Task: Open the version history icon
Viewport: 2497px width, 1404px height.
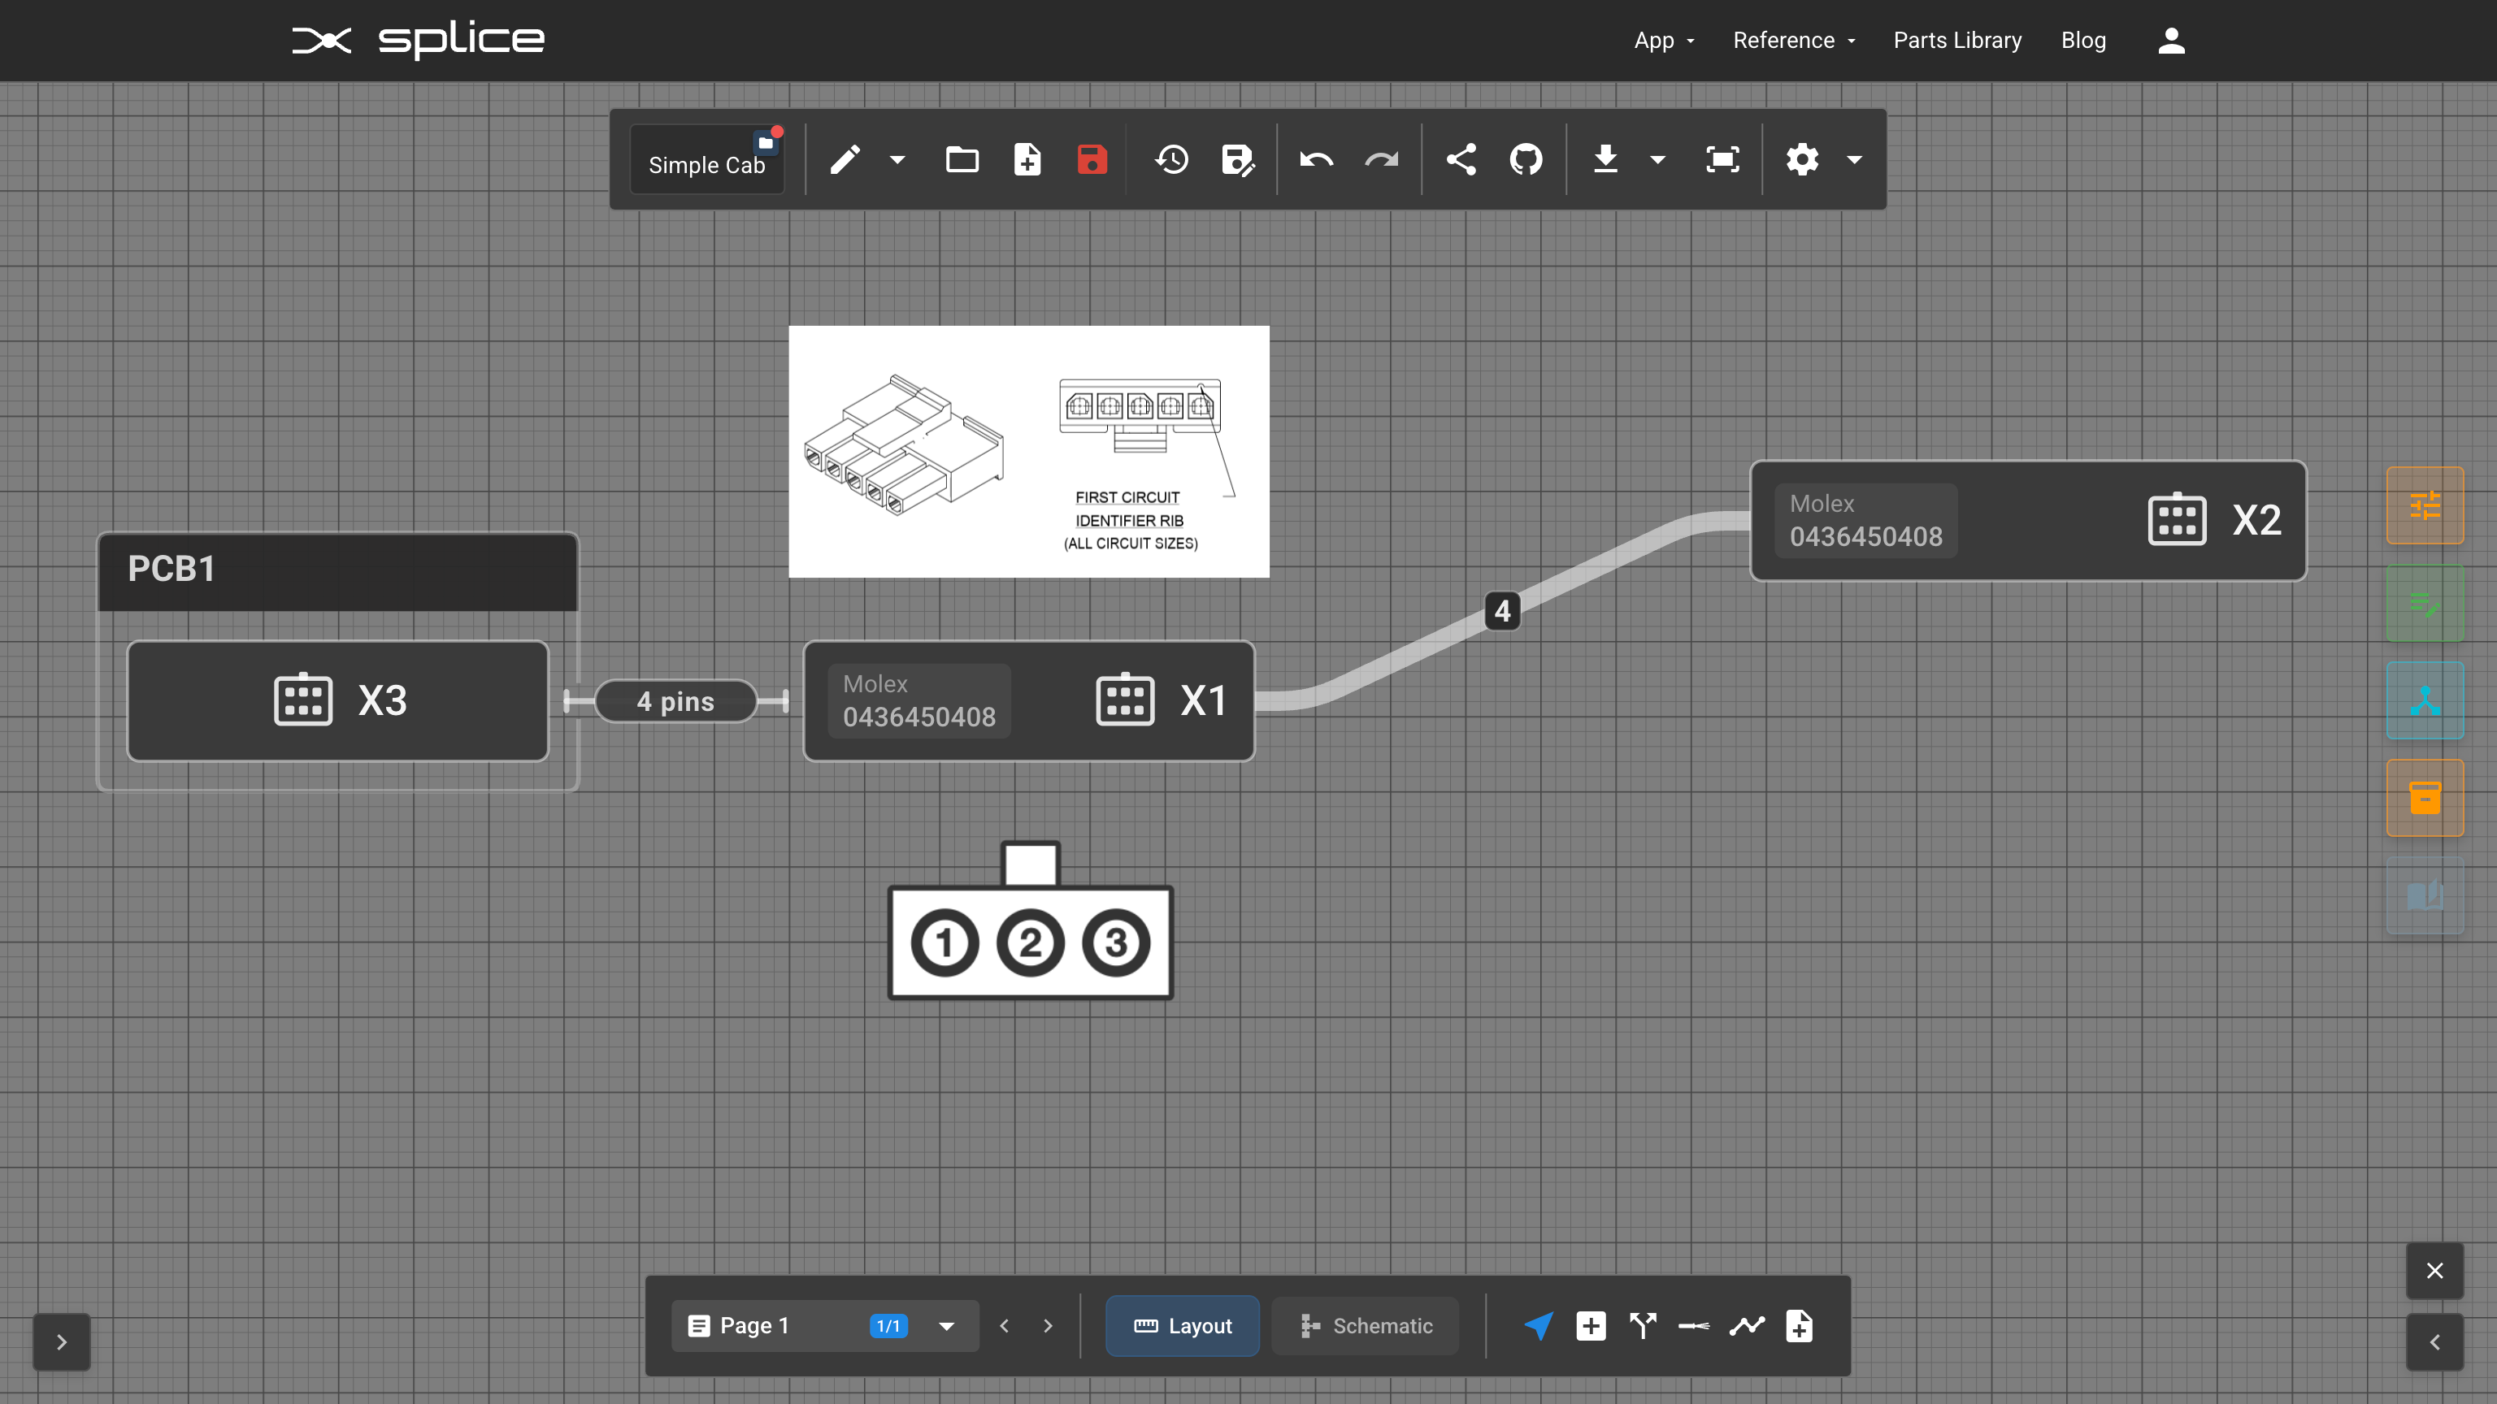Action: tap(1172, 159)
